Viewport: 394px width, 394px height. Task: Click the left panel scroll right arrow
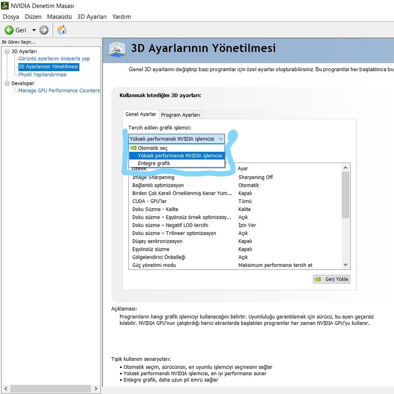[96, 388]
